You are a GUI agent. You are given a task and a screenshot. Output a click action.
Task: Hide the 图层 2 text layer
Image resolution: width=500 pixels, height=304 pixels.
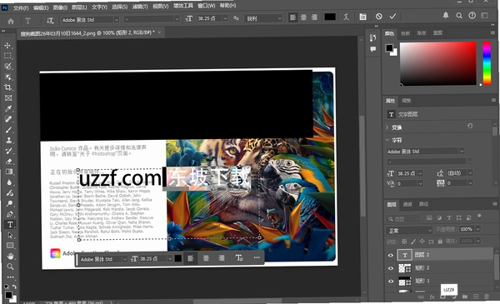[391, 255]
